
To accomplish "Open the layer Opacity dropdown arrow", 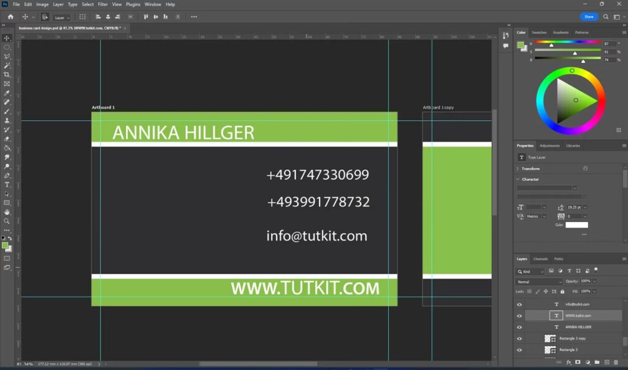I will (x=594, y=281).
